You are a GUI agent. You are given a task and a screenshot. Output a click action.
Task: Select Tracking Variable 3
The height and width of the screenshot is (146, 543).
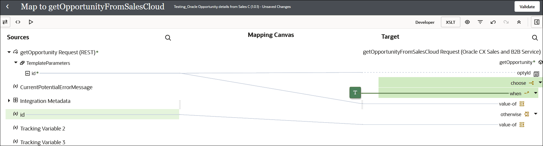pos(43,142)
